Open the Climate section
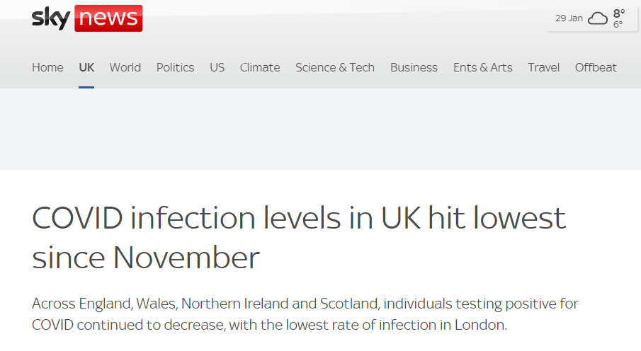This screenshot has height=351, width=641. pyautogui.click(x=260, y=67)
